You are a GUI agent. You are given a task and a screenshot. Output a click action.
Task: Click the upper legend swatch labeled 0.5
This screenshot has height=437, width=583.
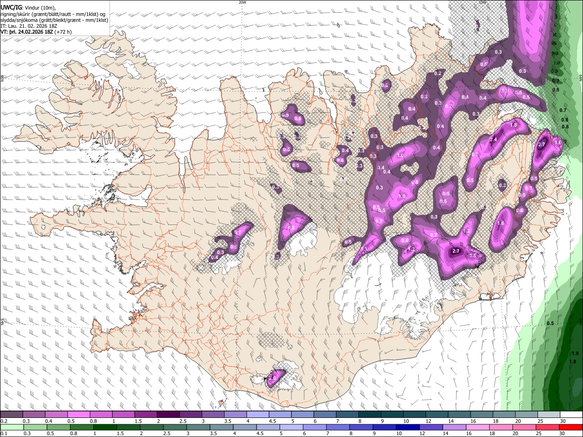tap(78, 415)
